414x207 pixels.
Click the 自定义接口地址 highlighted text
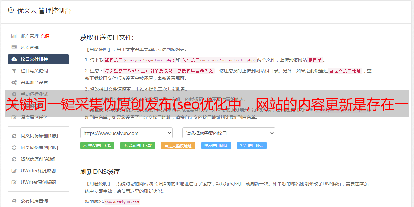pos(345,71)
